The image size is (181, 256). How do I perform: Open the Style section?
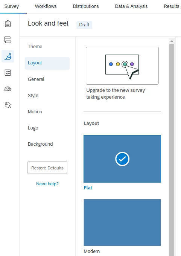[33, 95]
